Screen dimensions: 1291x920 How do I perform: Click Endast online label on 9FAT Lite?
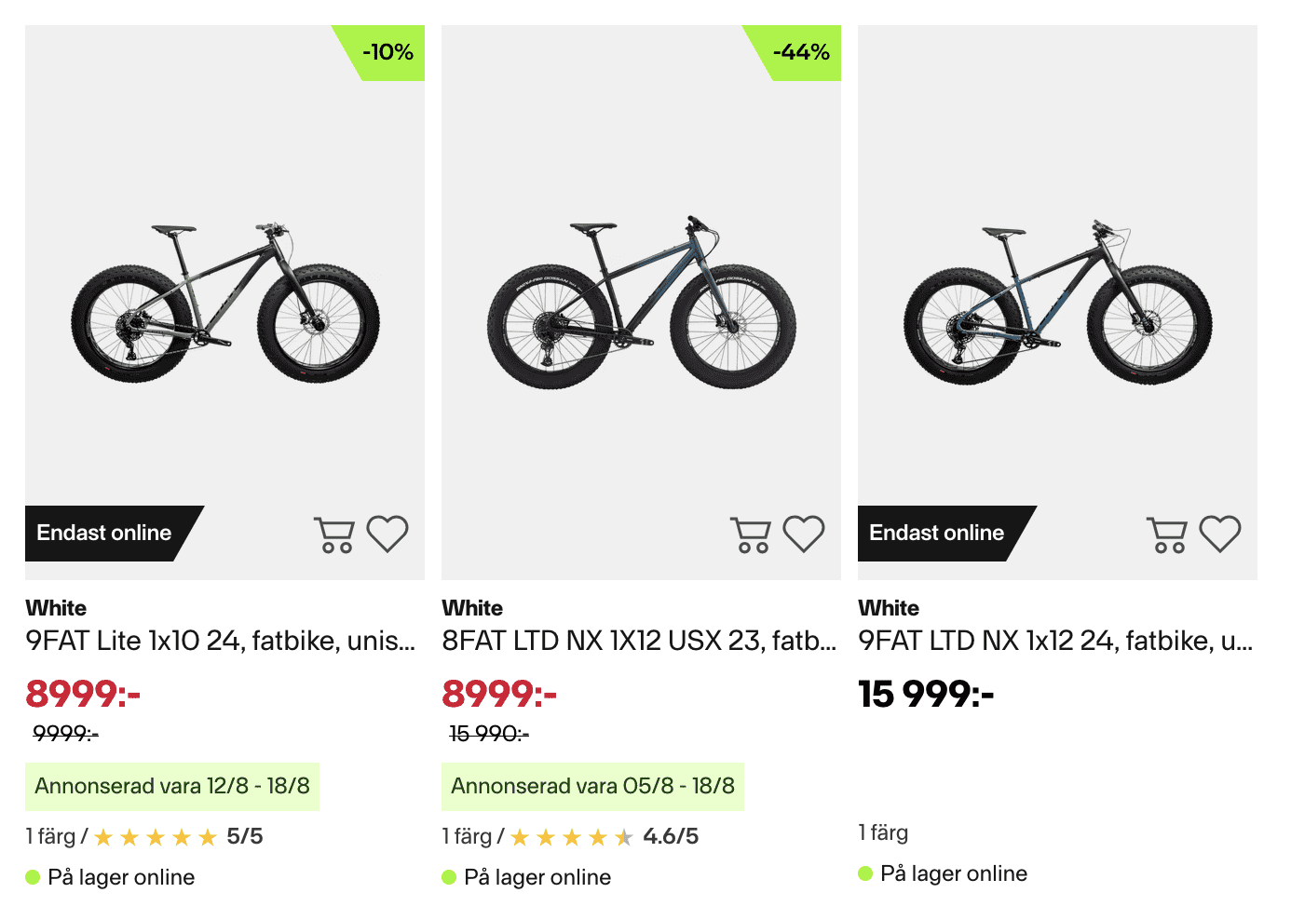tap(104, 533)
